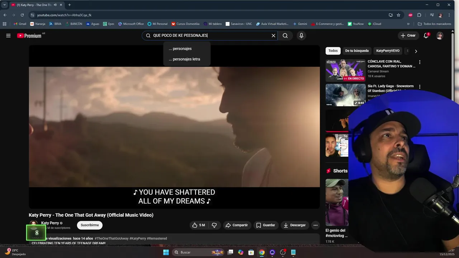Image resolution: width=459 pixels, height=258 pixels.
Task: Switch to Google Chrome in the taskbar
Action: point(262,252)
